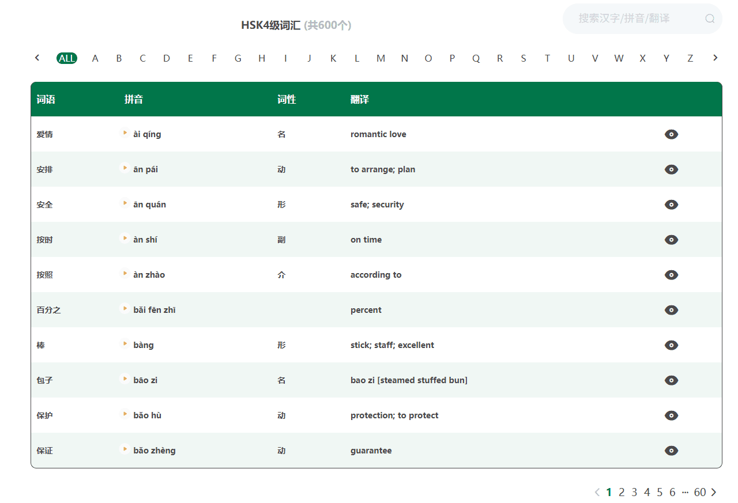
Task: Play pronunciation audio for 保证
Action: [125, 449]
